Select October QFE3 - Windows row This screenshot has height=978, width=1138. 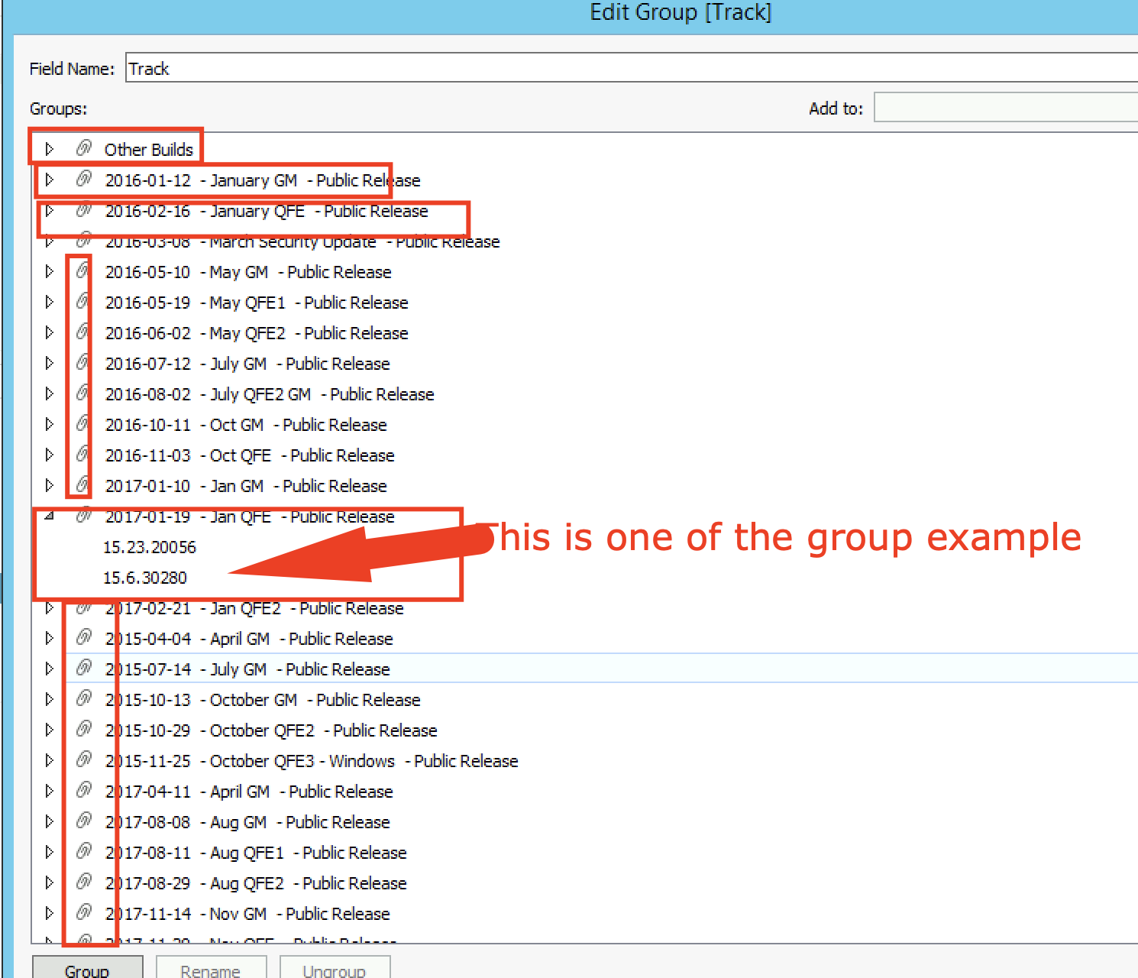[x=312, y=761]
